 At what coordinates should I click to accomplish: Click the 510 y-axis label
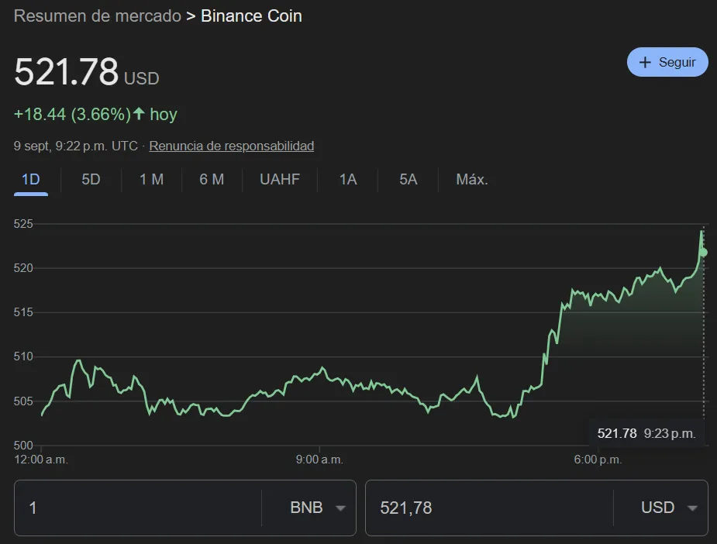click(23, 356)
